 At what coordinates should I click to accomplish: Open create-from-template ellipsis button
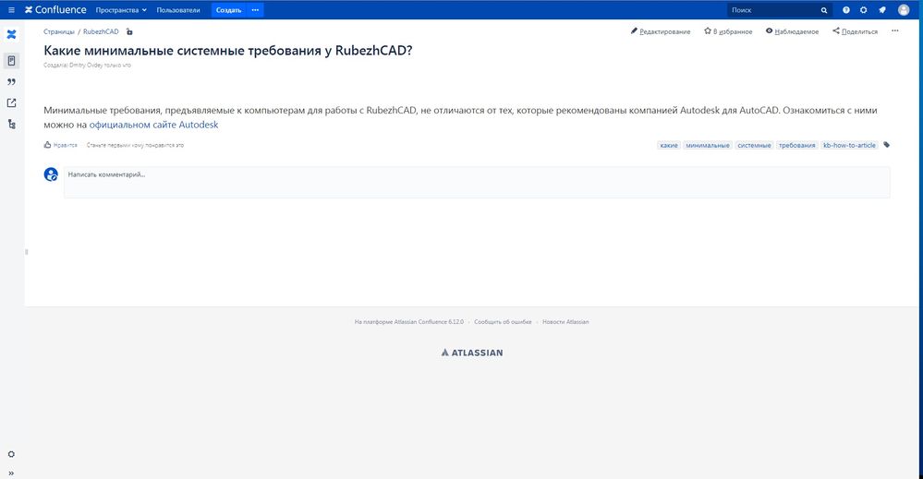(x=256, y=10)
